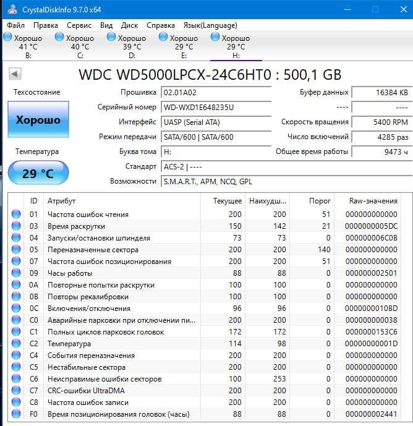Screen dimensions: 413x426
Task: Click the Интерфейс field UASP (Serial ATA)
Action: coord(216,122)
